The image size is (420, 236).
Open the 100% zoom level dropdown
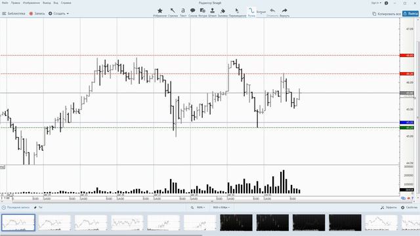click(x=201, y=207)
